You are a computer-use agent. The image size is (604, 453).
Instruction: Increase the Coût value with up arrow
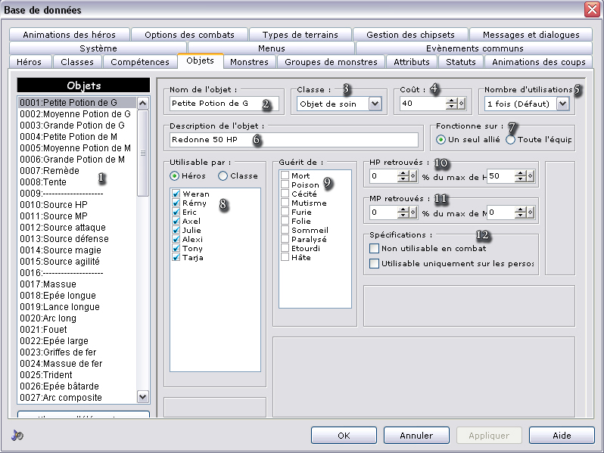pos(451,100)
